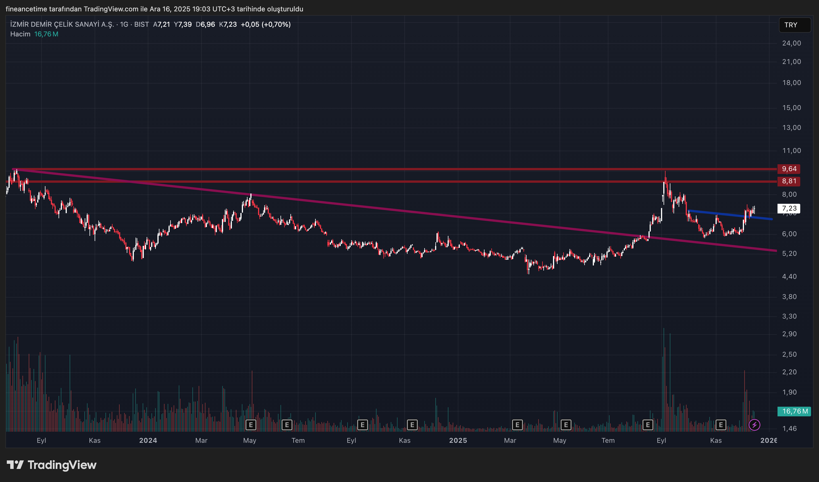
Task: Click the first earnings E marker at May 2024
Action: click(x=251, y=425)
